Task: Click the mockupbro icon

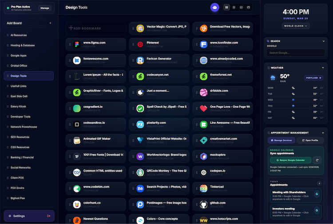Action: (x=203, y=157)
